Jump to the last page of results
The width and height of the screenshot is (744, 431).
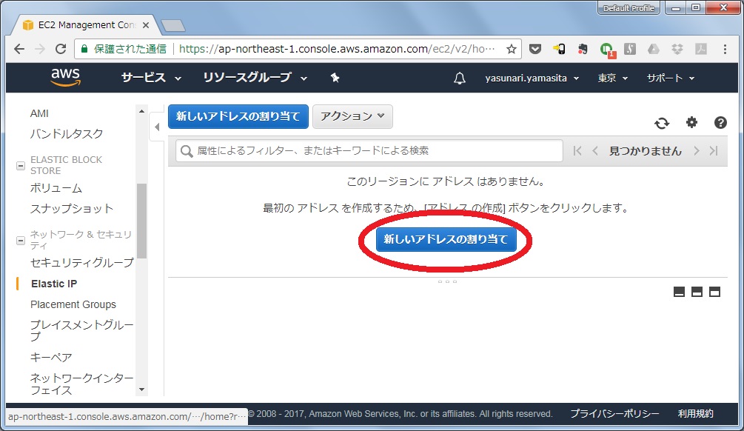pos(714,151)
